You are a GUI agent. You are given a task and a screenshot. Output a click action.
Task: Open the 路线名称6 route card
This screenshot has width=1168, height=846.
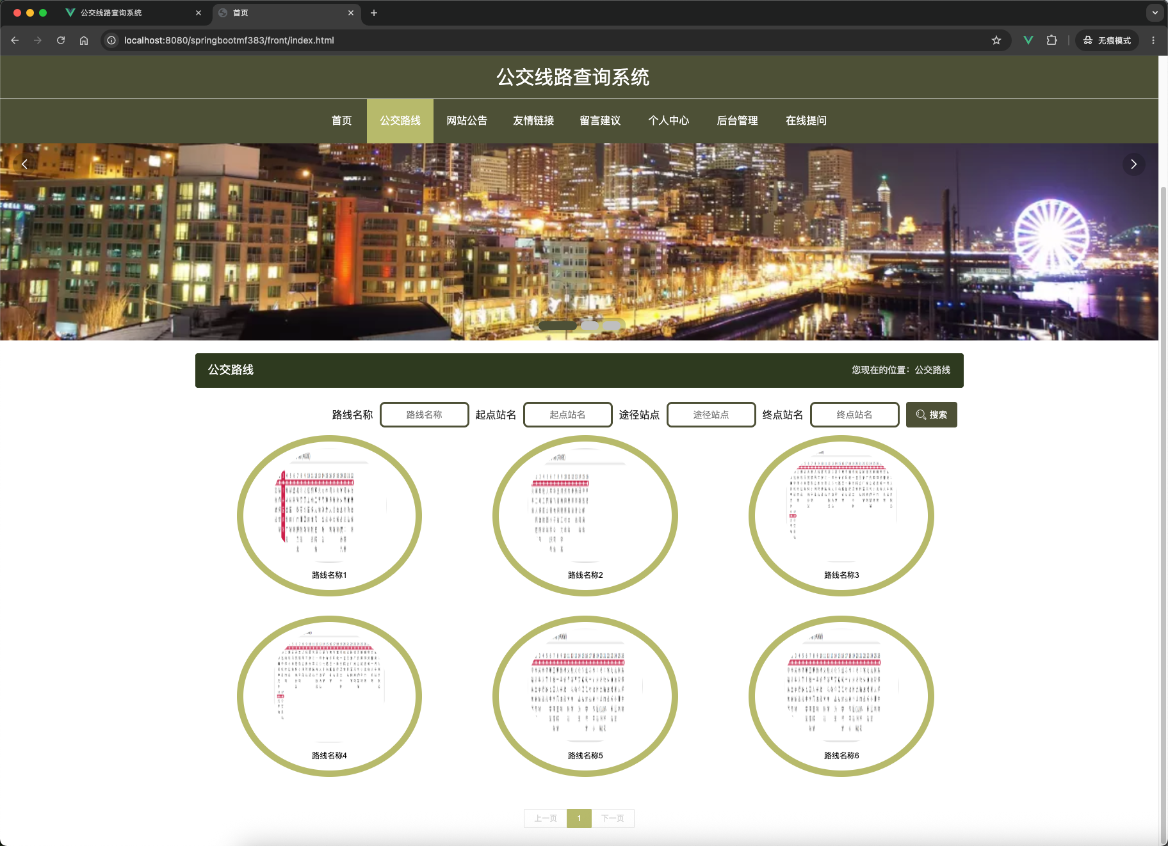click(841, 696)
